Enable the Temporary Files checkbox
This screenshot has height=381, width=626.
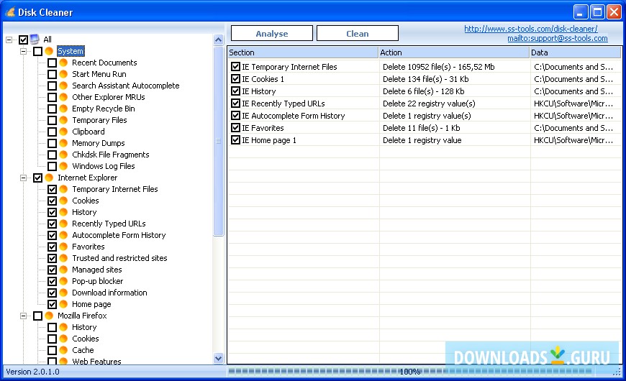[x=52, y=120]
